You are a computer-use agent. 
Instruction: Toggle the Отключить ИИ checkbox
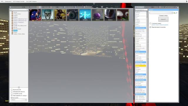[12, 90]
